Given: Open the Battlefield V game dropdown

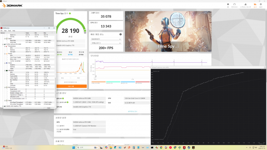Looking at the screenshot, I should coord(106,39).
